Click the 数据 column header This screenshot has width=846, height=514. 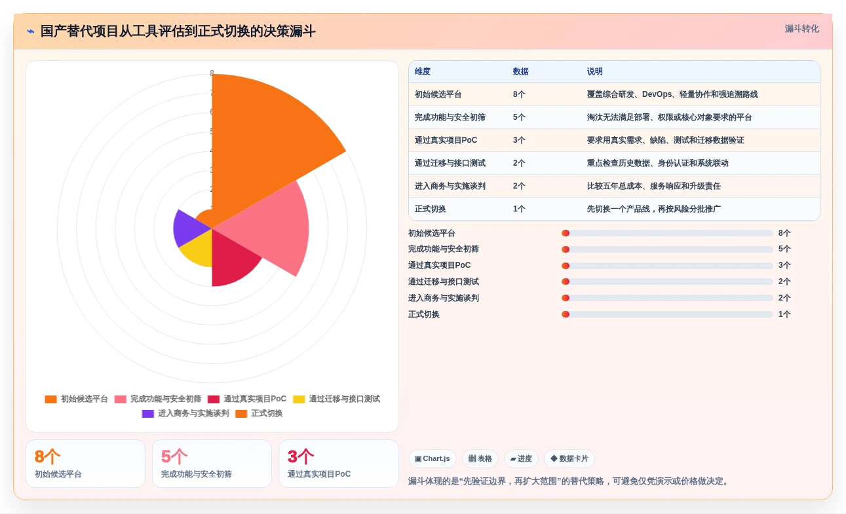click(x=521, y=71)
